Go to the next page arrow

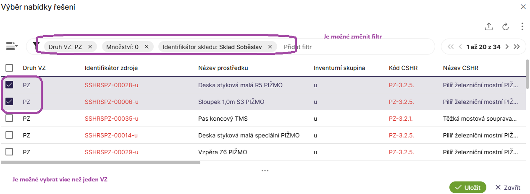coord(507,47)
